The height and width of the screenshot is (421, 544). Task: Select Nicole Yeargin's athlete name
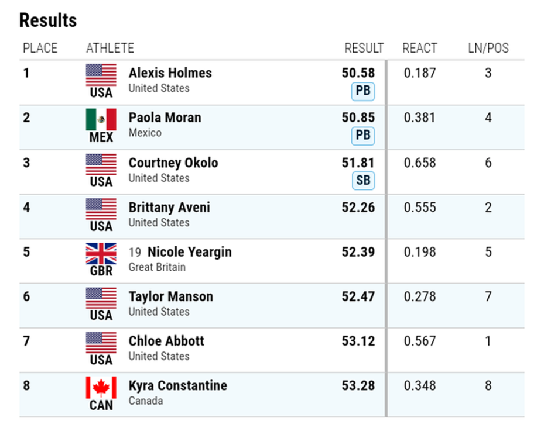coord(189,252)
